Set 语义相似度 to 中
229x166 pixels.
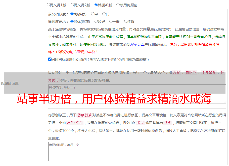coord(93,14)
